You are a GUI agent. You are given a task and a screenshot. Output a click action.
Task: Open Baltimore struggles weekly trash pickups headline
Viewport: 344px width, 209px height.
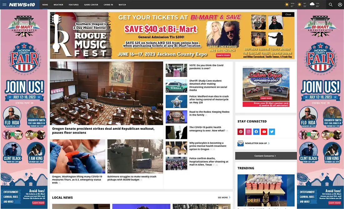132,178
